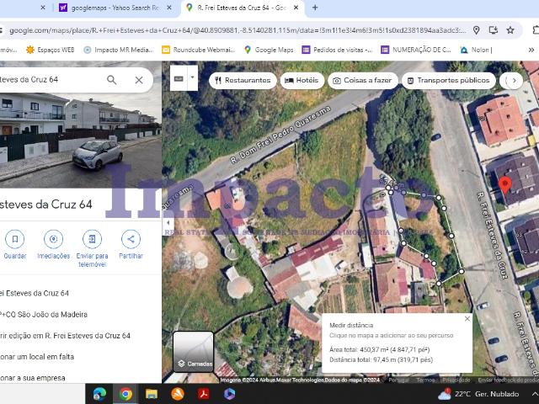Open the Pedidos de visitas bookmark
The height and width of the screenshot is (404, 539).
337,50
